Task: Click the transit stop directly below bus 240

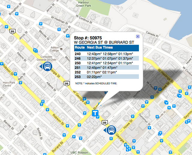Action: pyautogui.click(x=111, y=138)
